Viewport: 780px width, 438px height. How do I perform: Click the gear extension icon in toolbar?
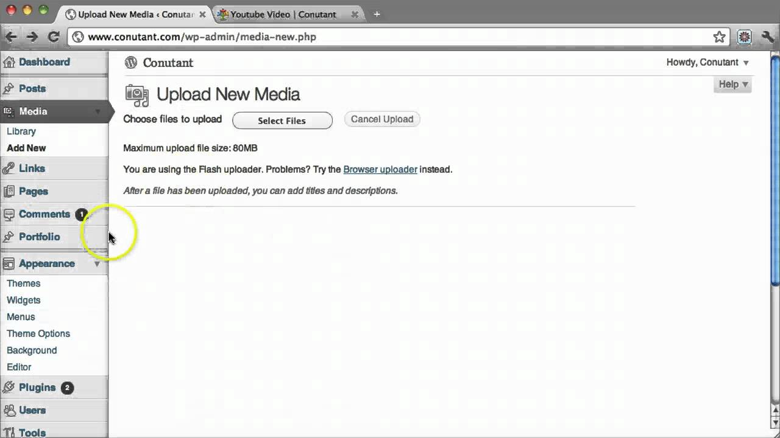[x=745, y=37]
